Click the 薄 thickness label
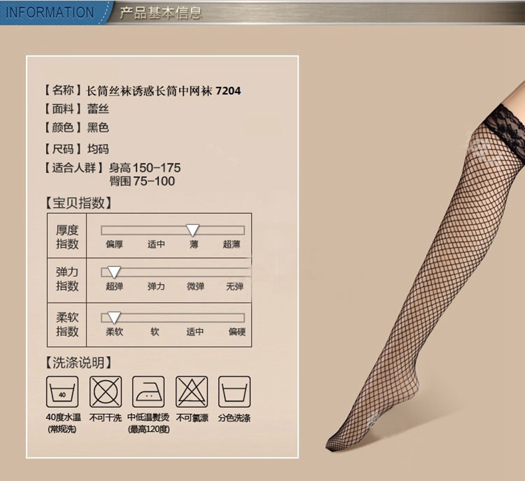Image resolution: width=525 pixels, height=481 pixels. (x=194, y=244)
